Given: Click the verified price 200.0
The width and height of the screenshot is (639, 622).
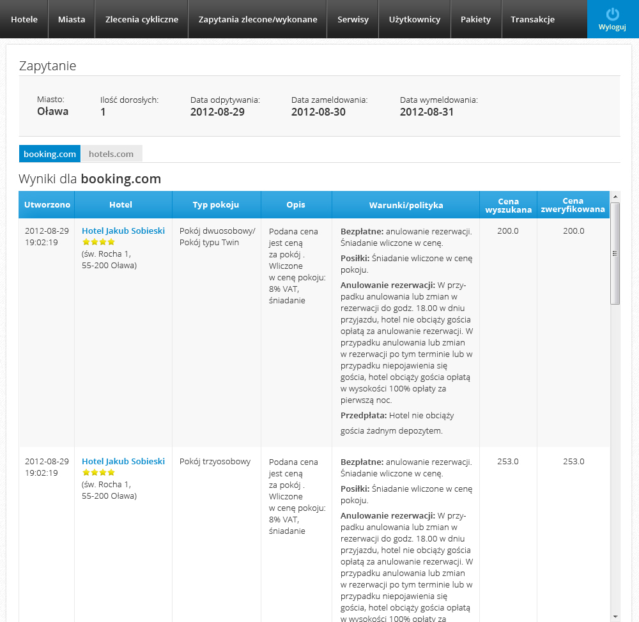Looking at the screenshot, I should click(573, 231).
